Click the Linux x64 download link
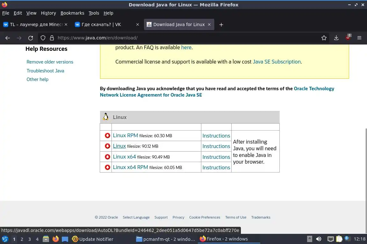 click(124, 157)
